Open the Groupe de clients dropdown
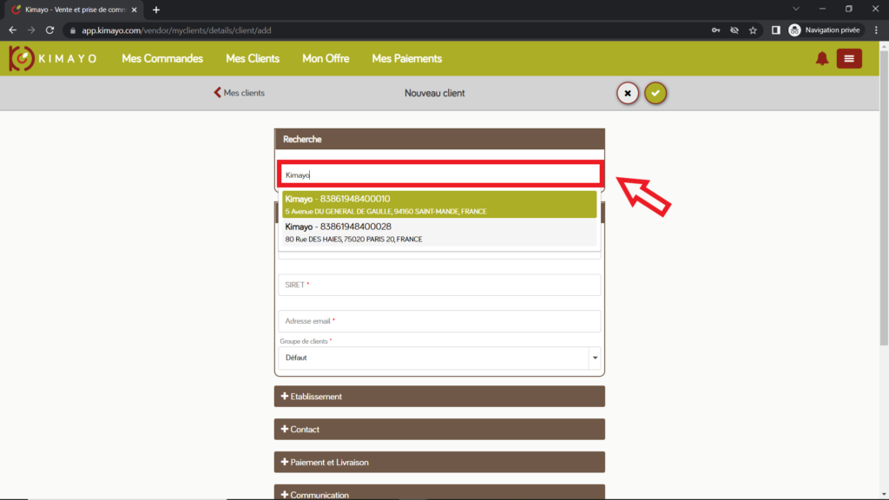Image resolution: width=889 pixels, height=500 pixels. coord(439,358)
